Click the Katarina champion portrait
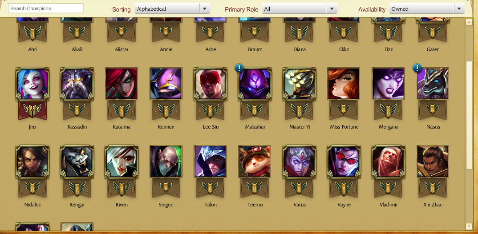The height and width of the screenshot is (234, 478). pos(122,84)
